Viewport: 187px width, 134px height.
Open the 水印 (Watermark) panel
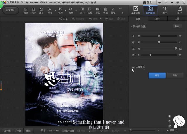[x=179, y=10]
